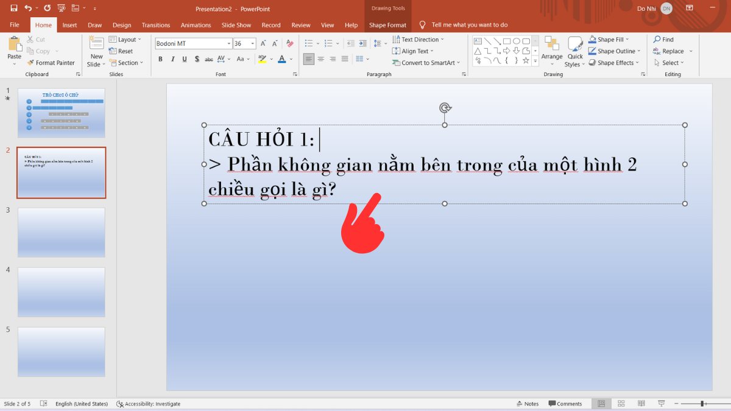Center the text
Screen dimensions: 731x411
tap(321, 59)
